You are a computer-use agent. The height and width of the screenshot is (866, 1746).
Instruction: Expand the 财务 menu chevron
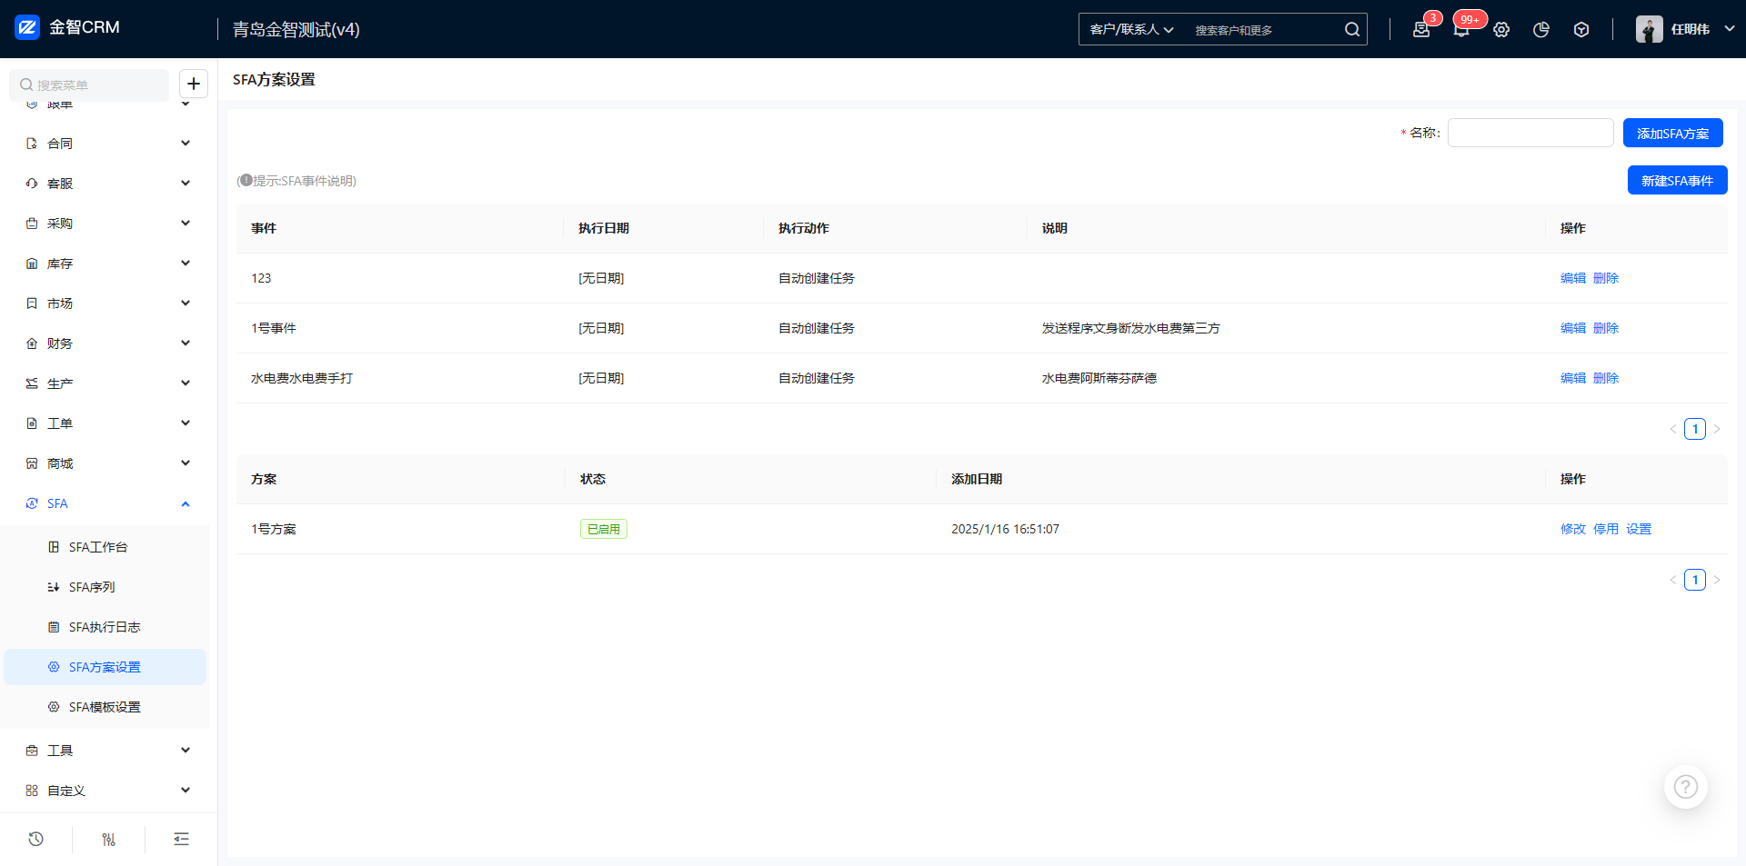tap(186, 343)
